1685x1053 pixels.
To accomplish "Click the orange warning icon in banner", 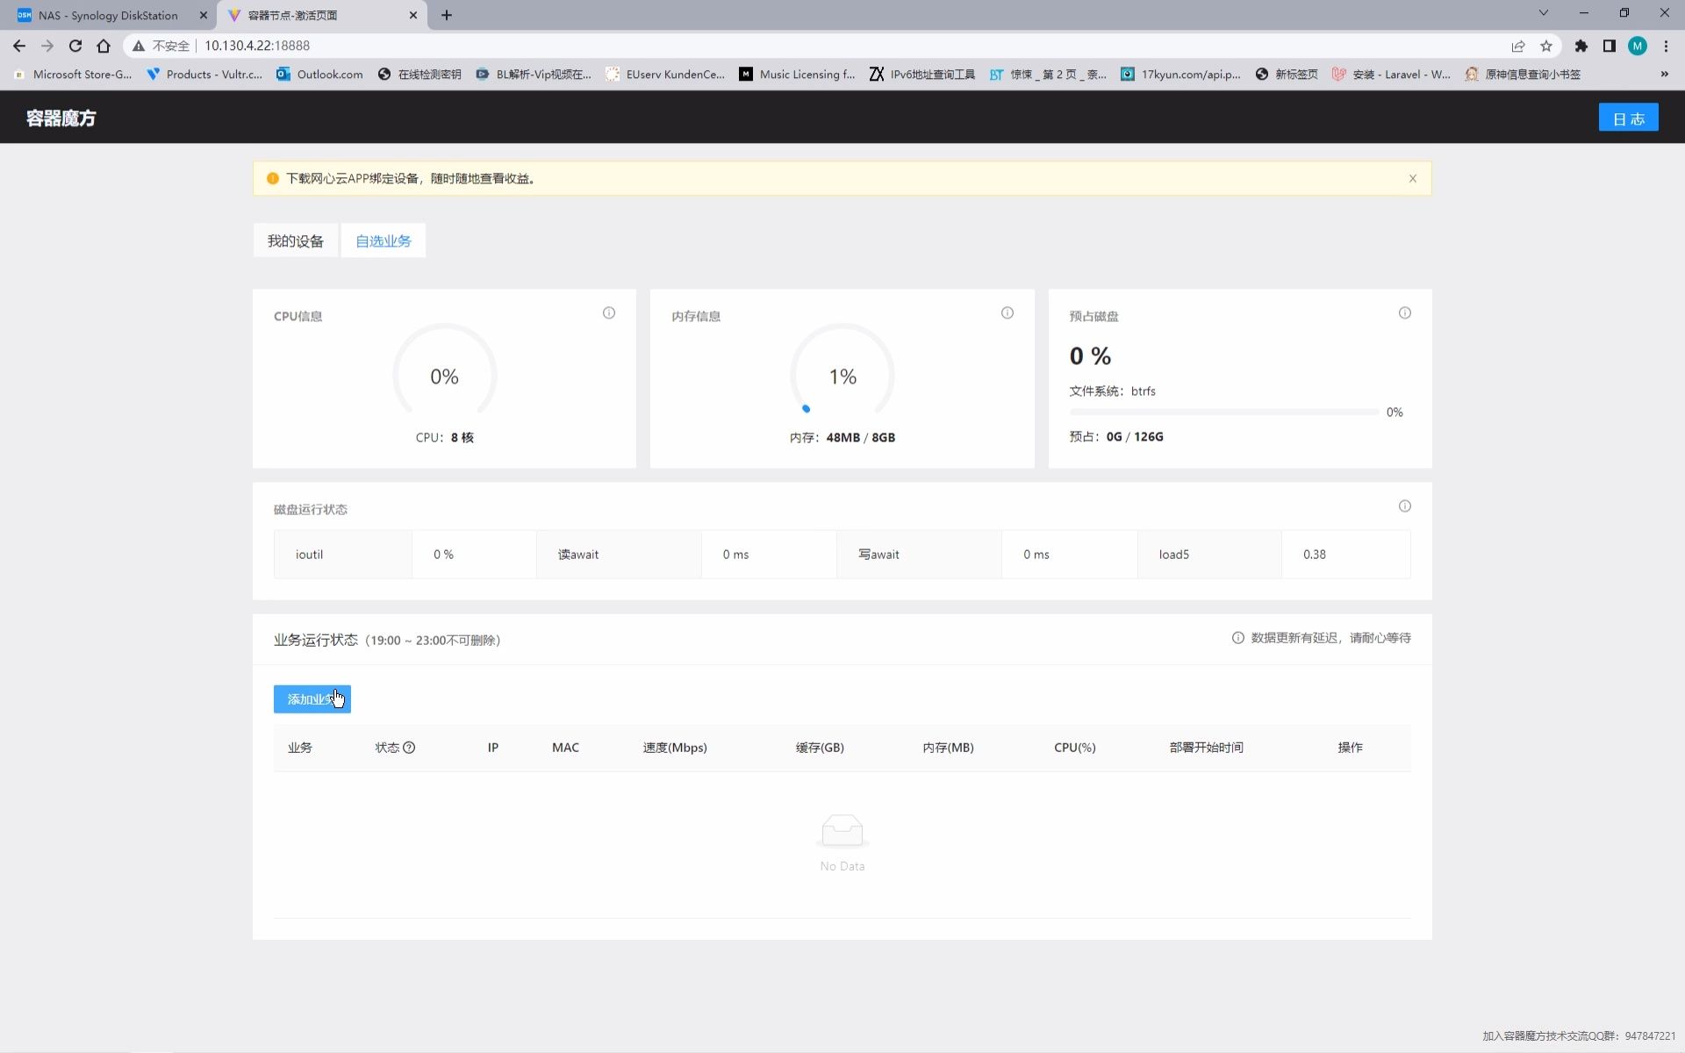I will click(273, 179).
